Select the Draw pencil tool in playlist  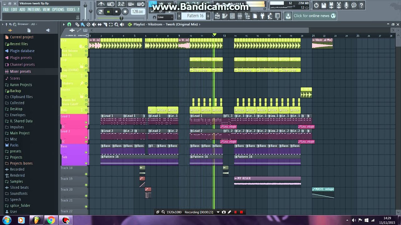coord(77,24)
